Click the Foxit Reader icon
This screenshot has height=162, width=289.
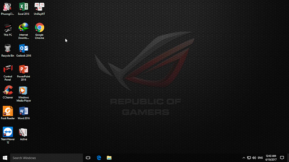(x=8, y=113)
